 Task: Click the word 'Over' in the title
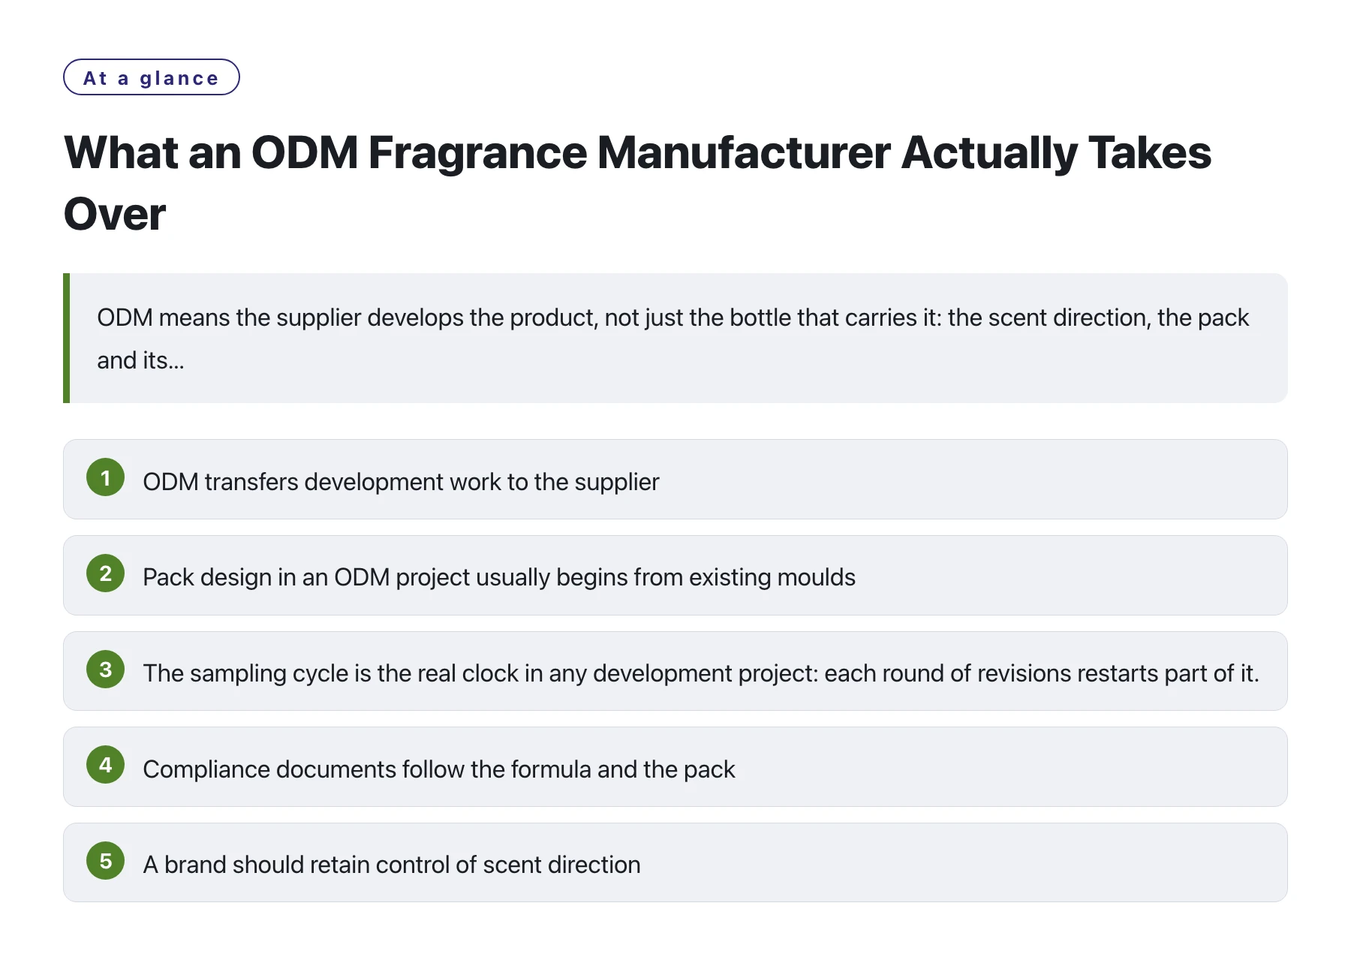[x=115, y=214]
